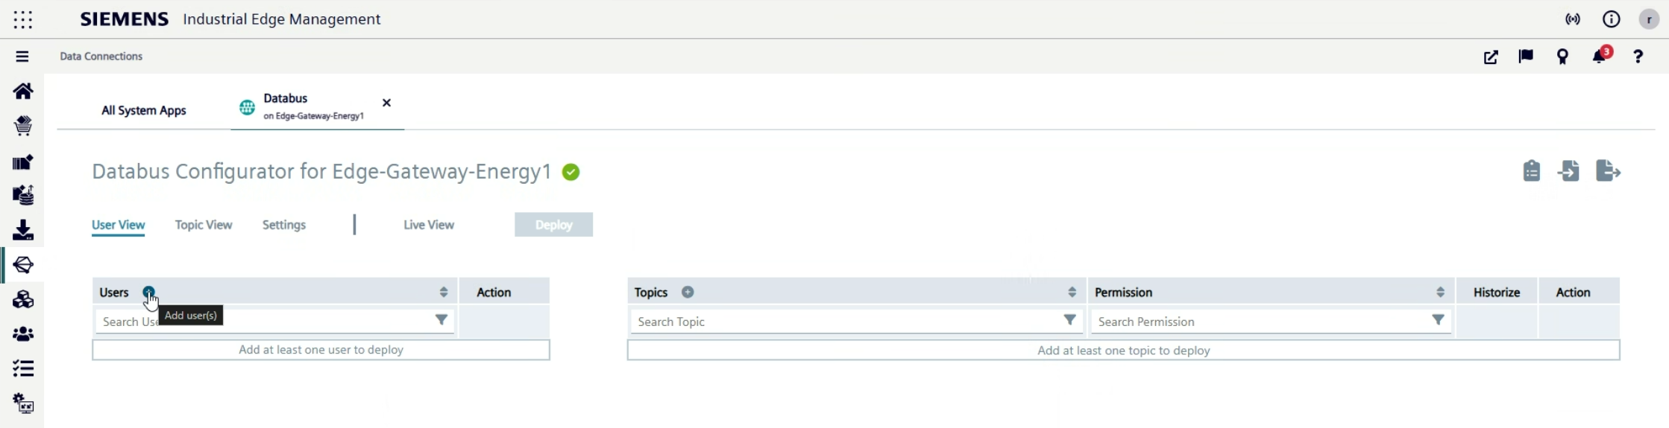Open the Search Permission filter dropdown
The image size is (1669, 428).
tap(1438, 320)
